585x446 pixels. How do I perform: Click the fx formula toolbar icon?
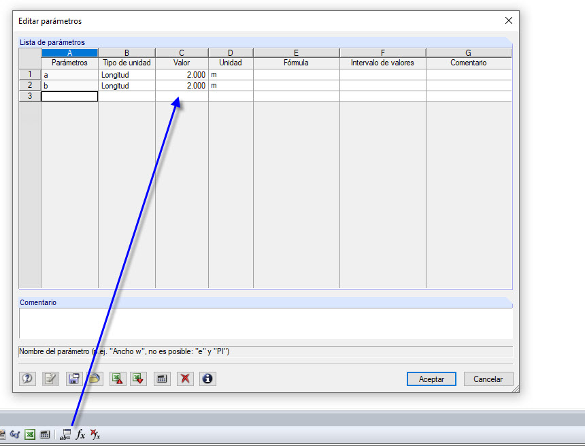pos(80,434)
